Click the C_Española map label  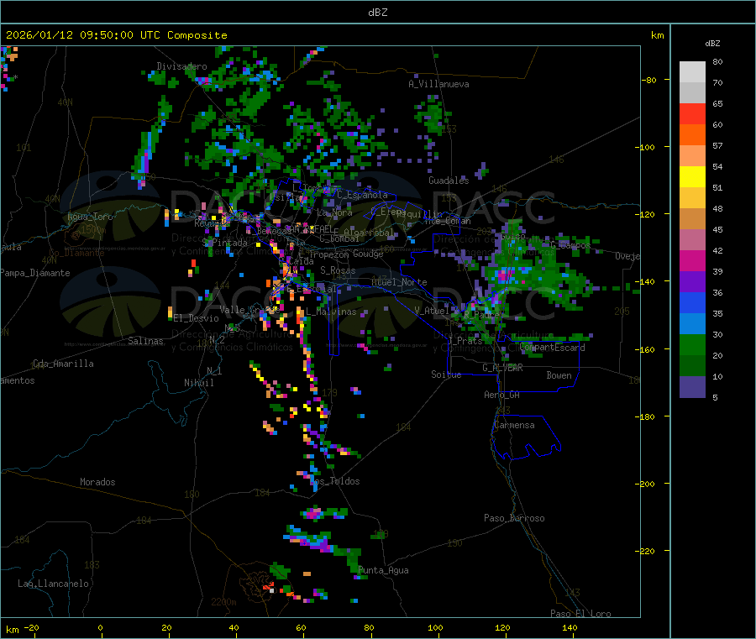[x=362, y=195]
